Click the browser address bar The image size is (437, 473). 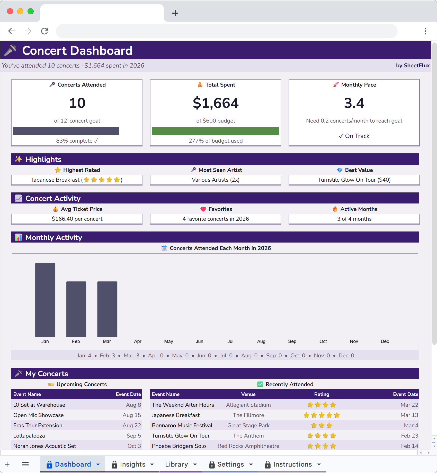[x=227, y=31]
